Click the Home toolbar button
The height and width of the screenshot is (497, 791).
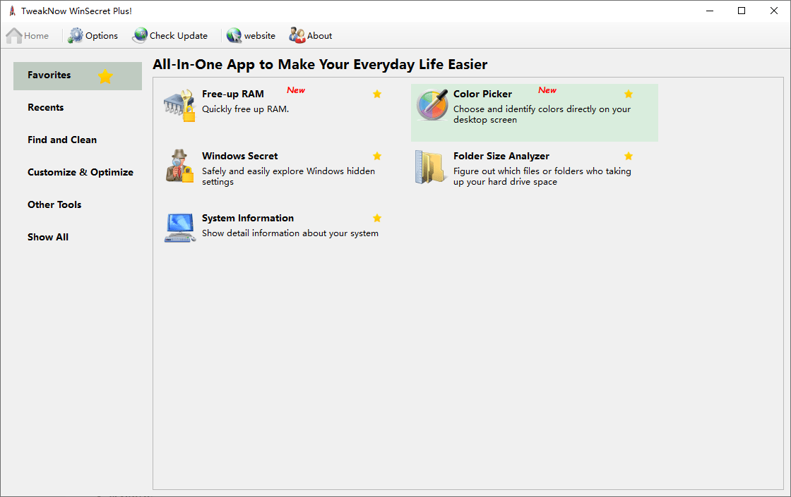28,36
